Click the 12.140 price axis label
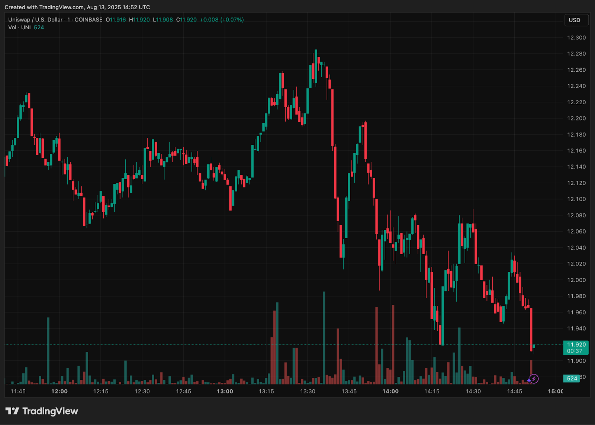Viewport: 595px width, 425px height. pyautogui.click(x=576, y=167)
